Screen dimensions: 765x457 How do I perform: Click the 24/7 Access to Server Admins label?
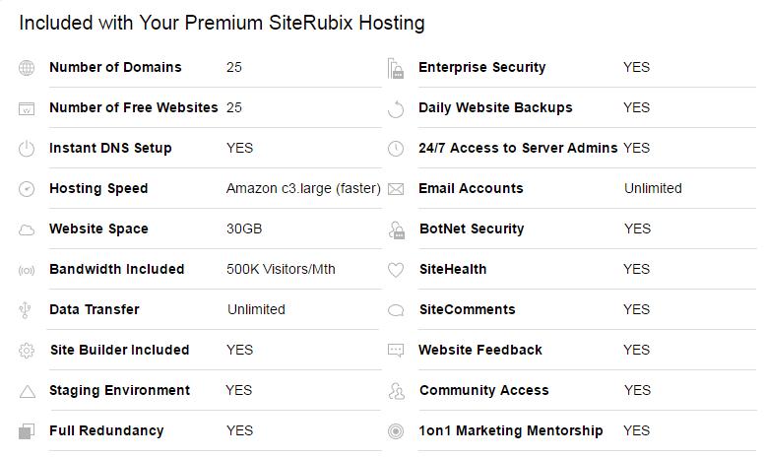coord(518,148)
